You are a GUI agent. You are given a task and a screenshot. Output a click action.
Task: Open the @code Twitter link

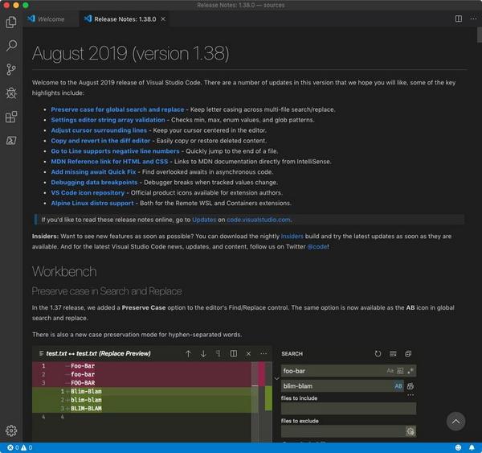coord(317,247)
